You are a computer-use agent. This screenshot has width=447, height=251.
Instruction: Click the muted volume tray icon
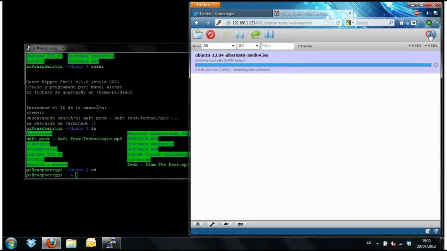tap(393, 244)
